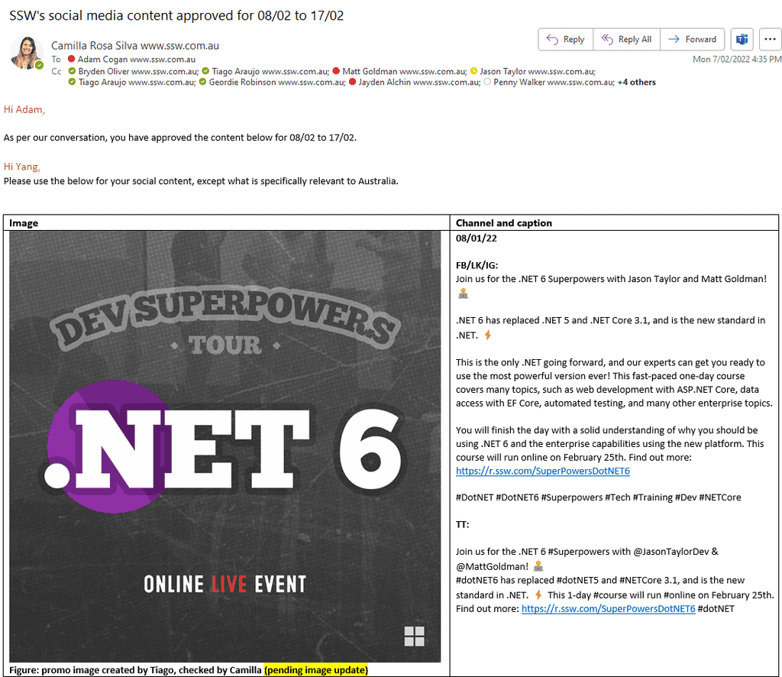
Task: Click Camilla's sender profile picture
Action: [25, 53]
